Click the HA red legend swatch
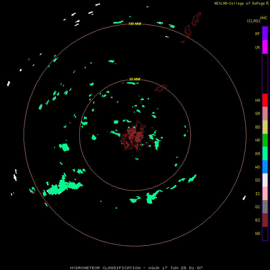The image size is (270, 270). coord(265,100)
